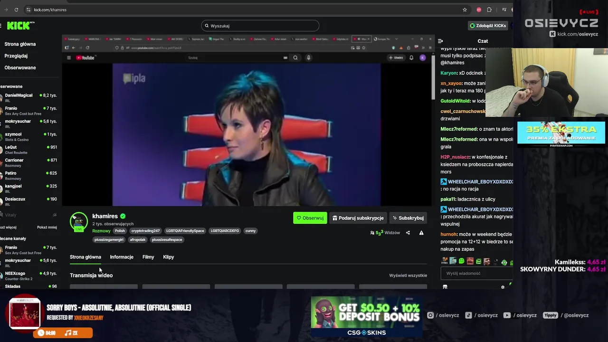Reload the page with browser refresh icon
Viewport: 608px width, 342px height.
(x=16, y=9)
